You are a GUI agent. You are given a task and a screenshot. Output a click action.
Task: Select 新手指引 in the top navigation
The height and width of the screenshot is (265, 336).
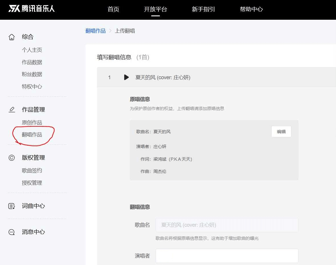pos(203,9)
